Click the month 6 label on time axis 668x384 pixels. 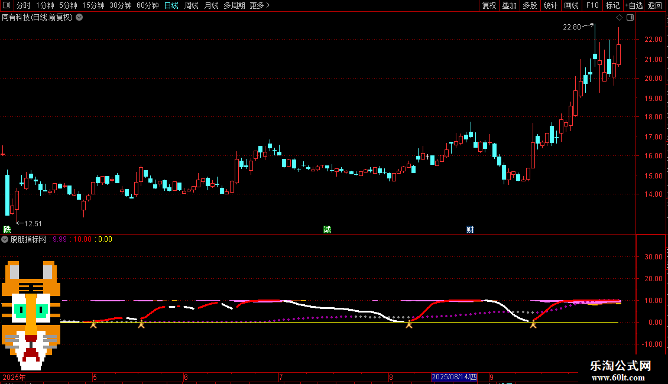click(x=186, y=377)
